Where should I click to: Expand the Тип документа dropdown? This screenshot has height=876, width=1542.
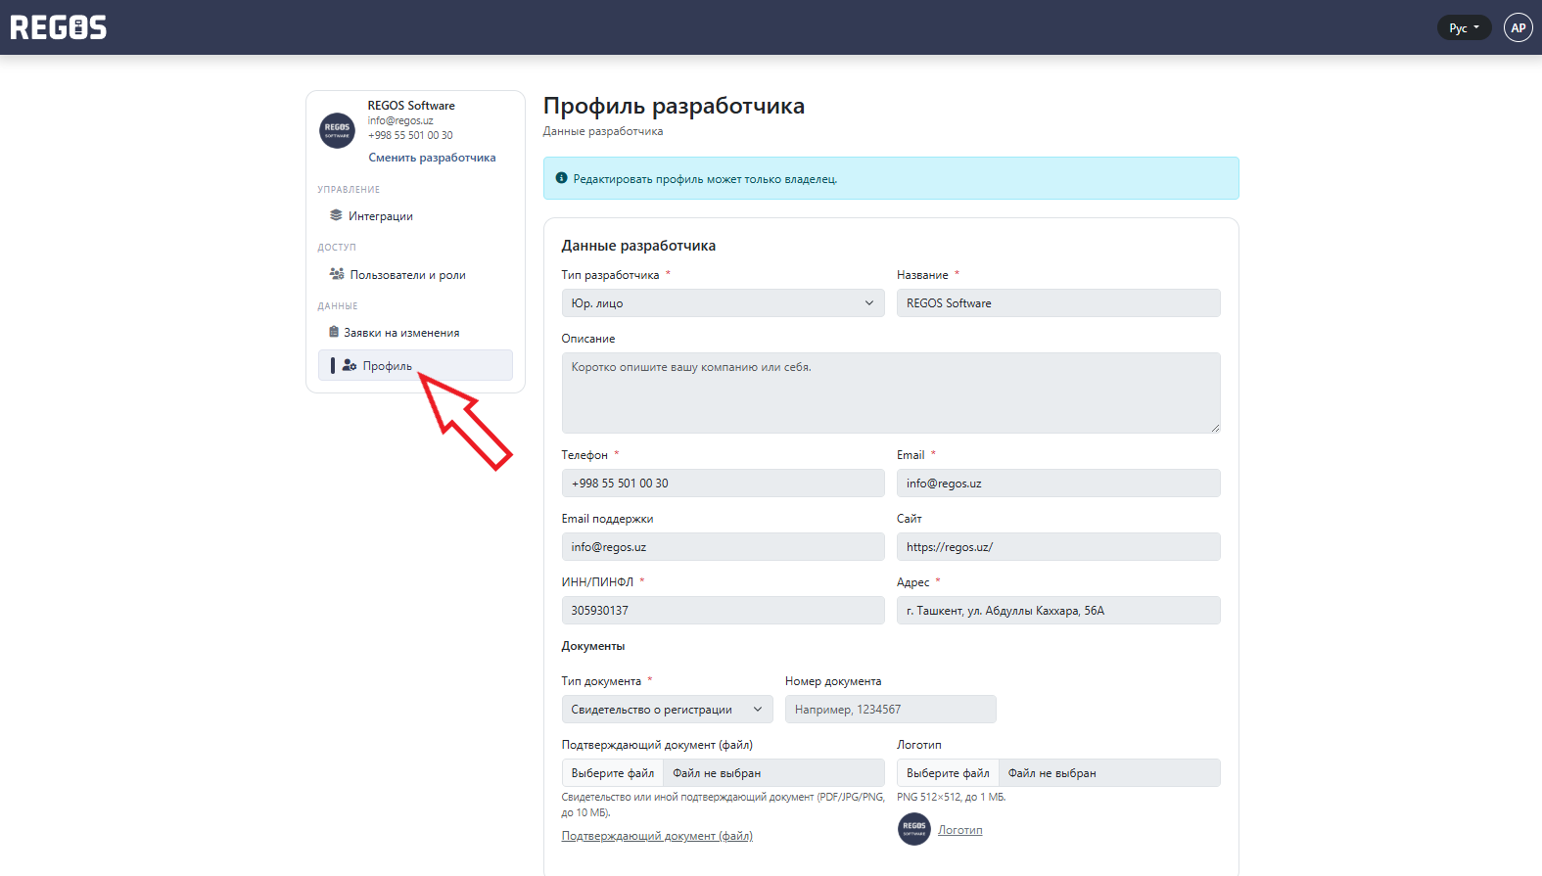pyautogui.click(x=667, y=710)
